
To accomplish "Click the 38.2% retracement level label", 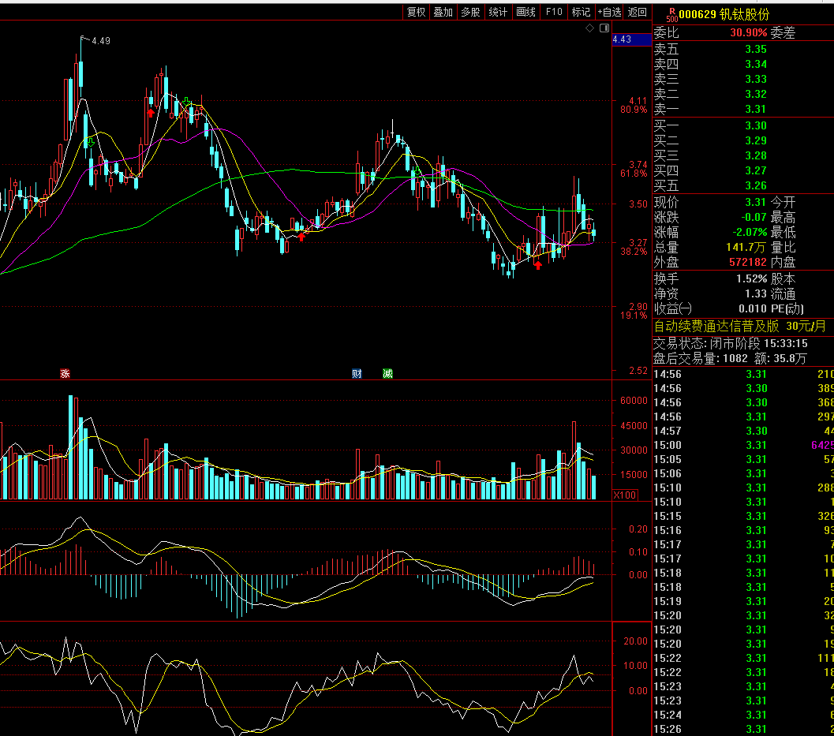I will point(634,252).
